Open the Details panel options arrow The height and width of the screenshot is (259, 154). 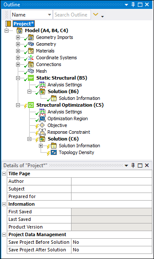coord(126,165)
